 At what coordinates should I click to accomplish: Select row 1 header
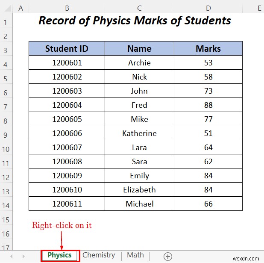pos(6,20)
